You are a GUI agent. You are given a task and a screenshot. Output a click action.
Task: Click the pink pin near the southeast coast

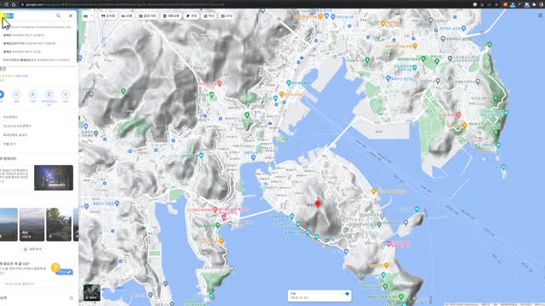[x=389, y=244]
